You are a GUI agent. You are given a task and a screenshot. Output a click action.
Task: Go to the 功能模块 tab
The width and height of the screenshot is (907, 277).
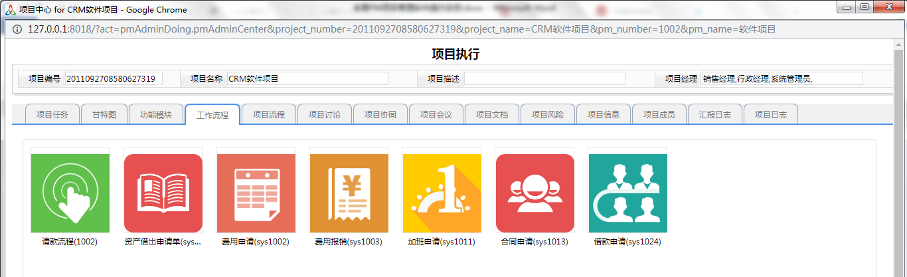point(156,114)
